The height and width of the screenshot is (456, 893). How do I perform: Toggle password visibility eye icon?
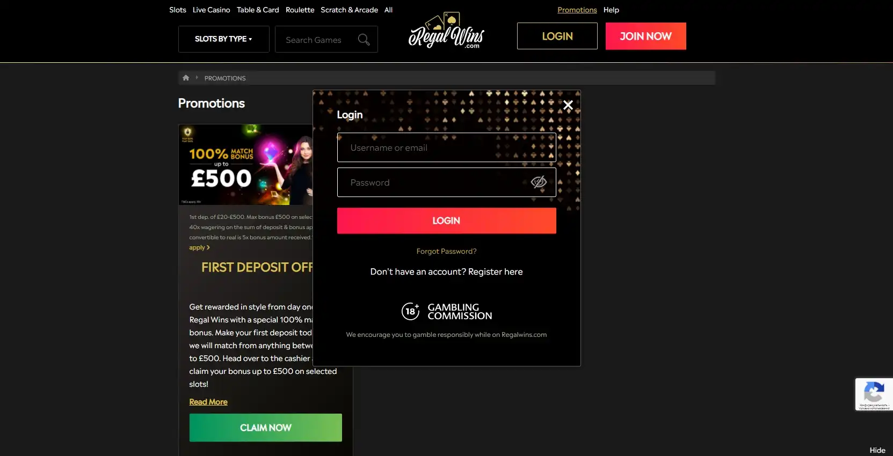click(539, 182)
